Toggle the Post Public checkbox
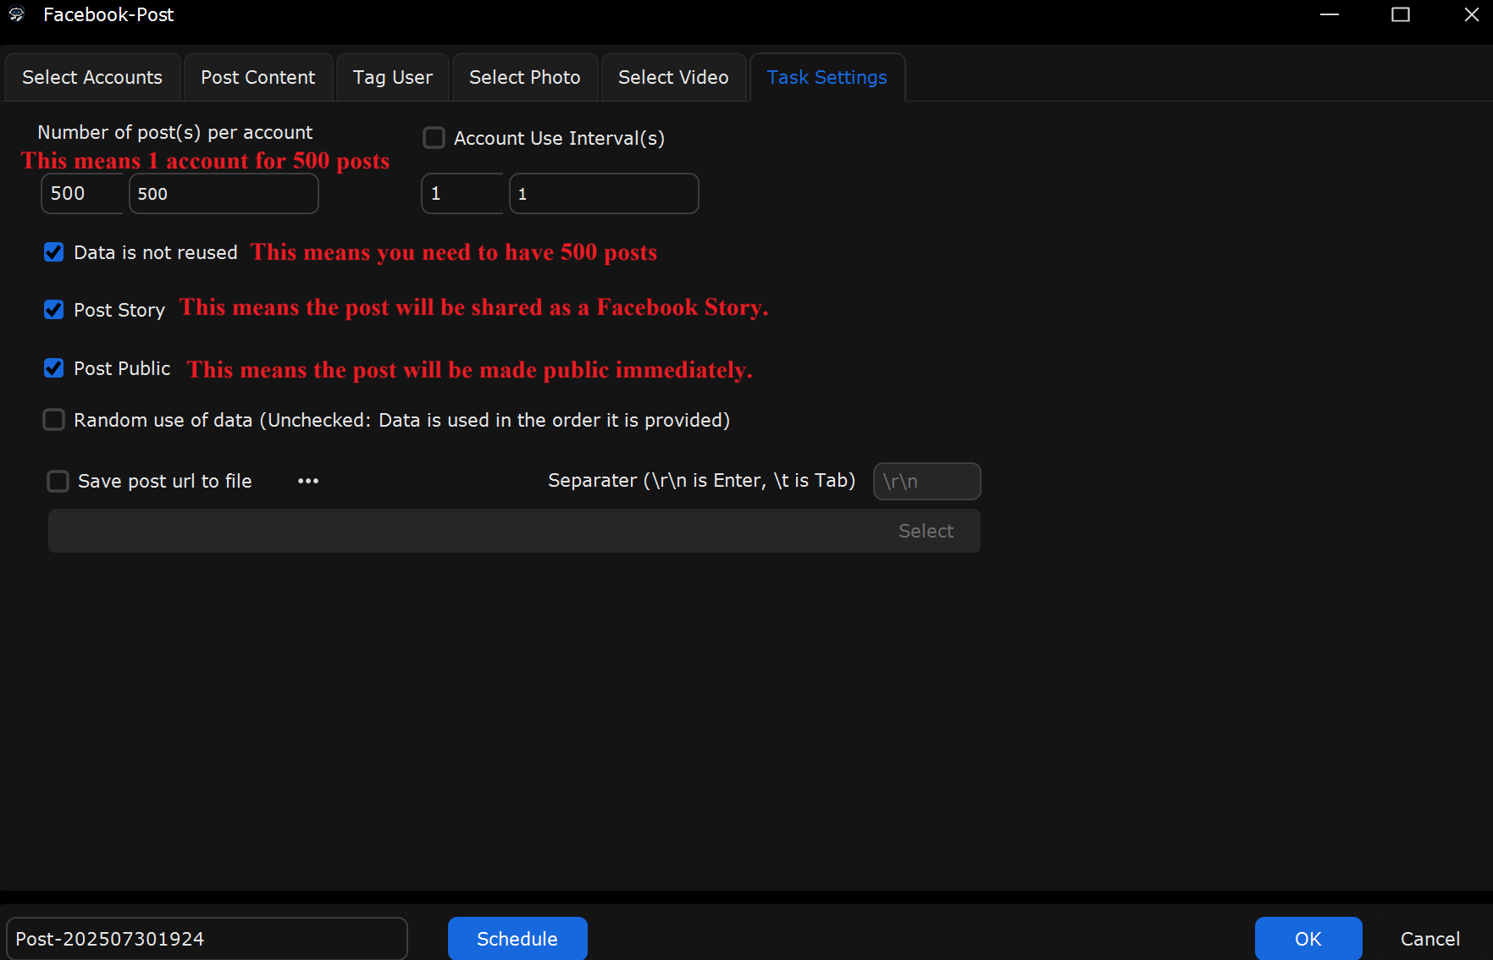This screenshot has width=1493, height=960. click(x=53, y=368)
